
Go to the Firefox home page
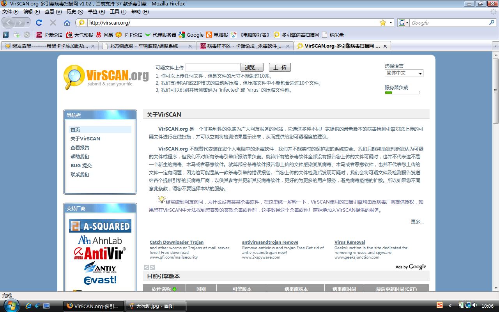(67, 23)
